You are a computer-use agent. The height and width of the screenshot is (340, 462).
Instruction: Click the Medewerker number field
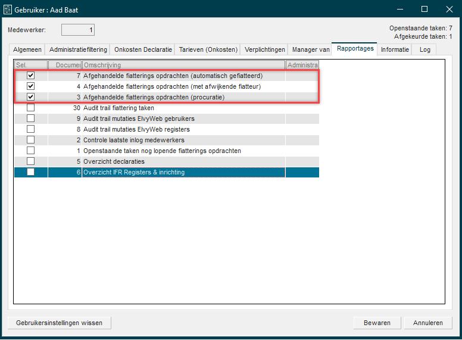(x=78, y=30)
